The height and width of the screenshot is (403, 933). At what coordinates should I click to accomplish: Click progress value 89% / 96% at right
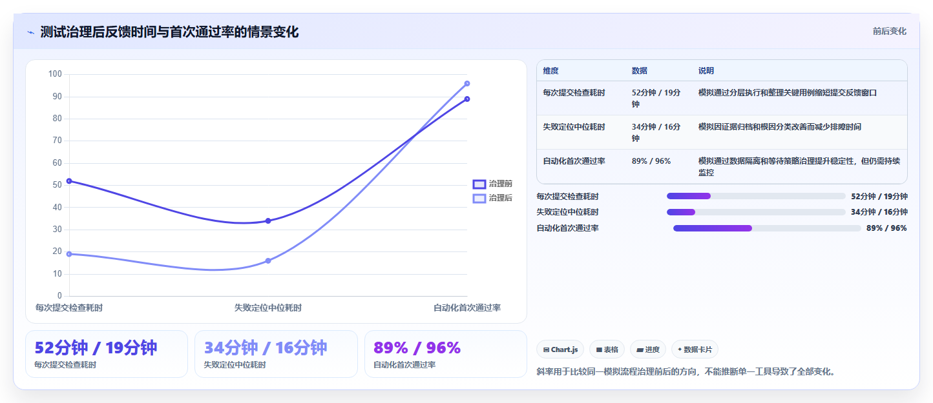pos(886,228)
